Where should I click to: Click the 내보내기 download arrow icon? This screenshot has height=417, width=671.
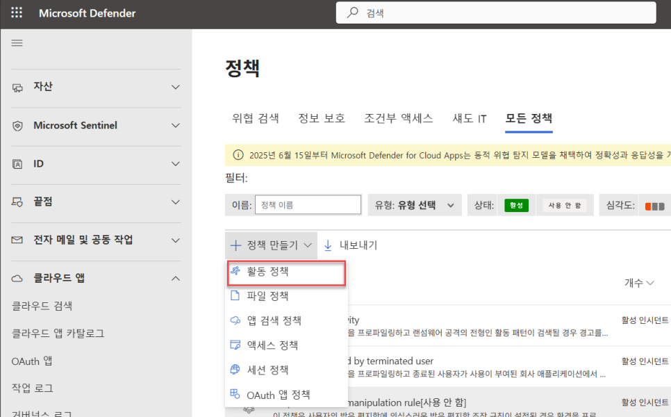click(328, 245)
